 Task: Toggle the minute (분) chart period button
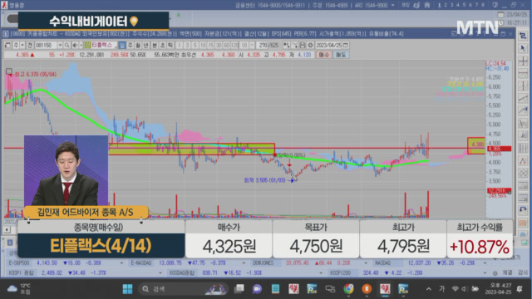tap(155, 45)
